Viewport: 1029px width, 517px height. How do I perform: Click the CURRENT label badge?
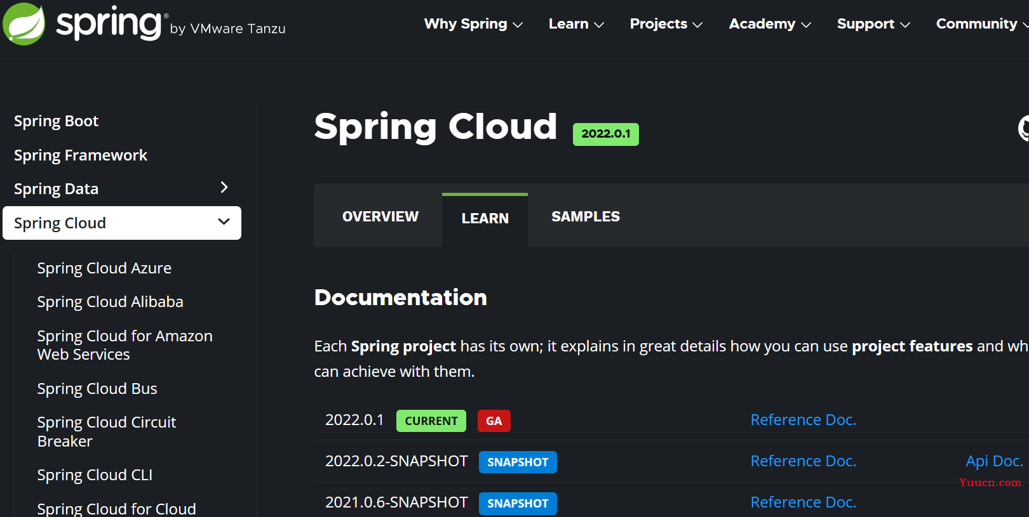(x=431, y=421)
